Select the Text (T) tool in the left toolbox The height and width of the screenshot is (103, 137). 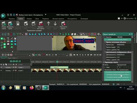8,39
